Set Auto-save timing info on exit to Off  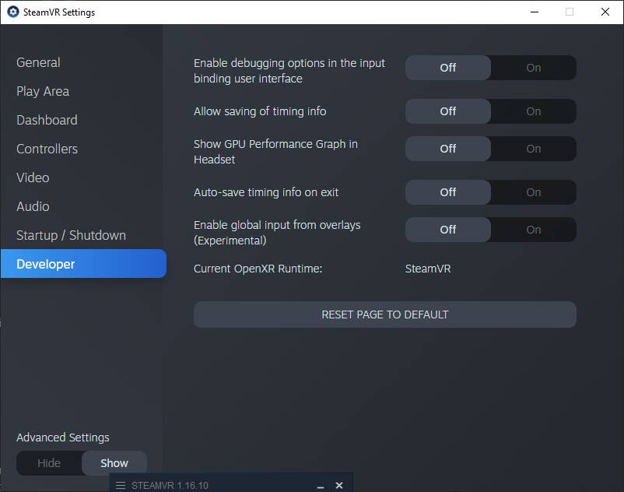(x=448, y=192)
